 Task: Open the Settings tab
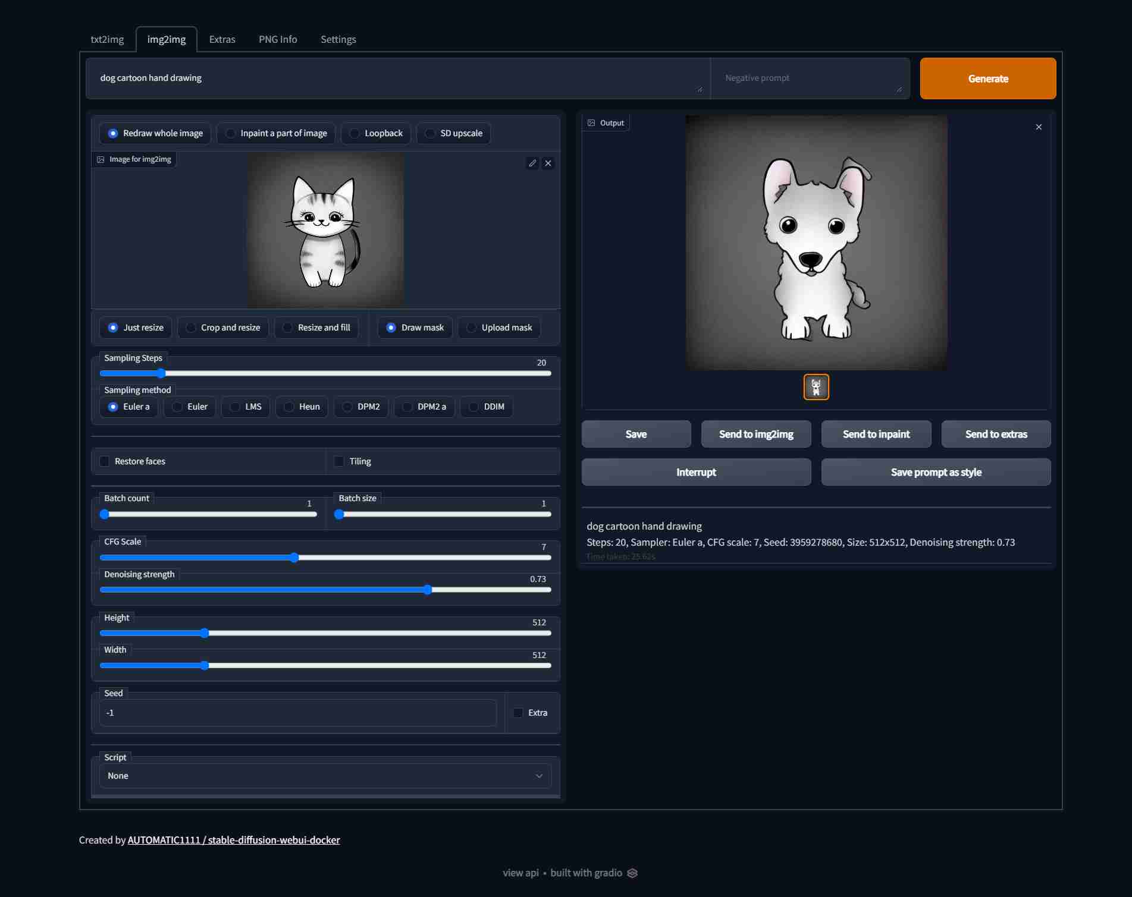(x=338, y=39)
